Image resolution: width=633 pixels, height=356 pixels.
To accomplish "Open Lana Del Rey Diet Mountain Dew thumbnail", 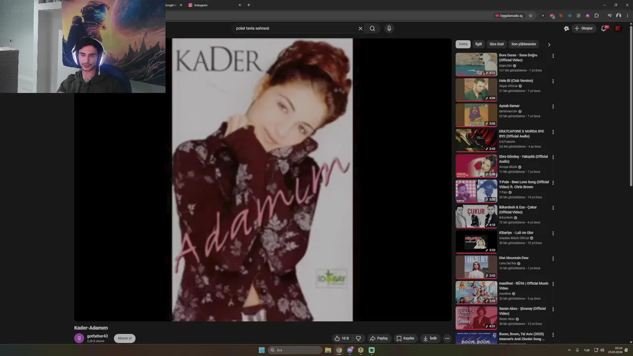I will pyautogui.click(x=476, y=267).
